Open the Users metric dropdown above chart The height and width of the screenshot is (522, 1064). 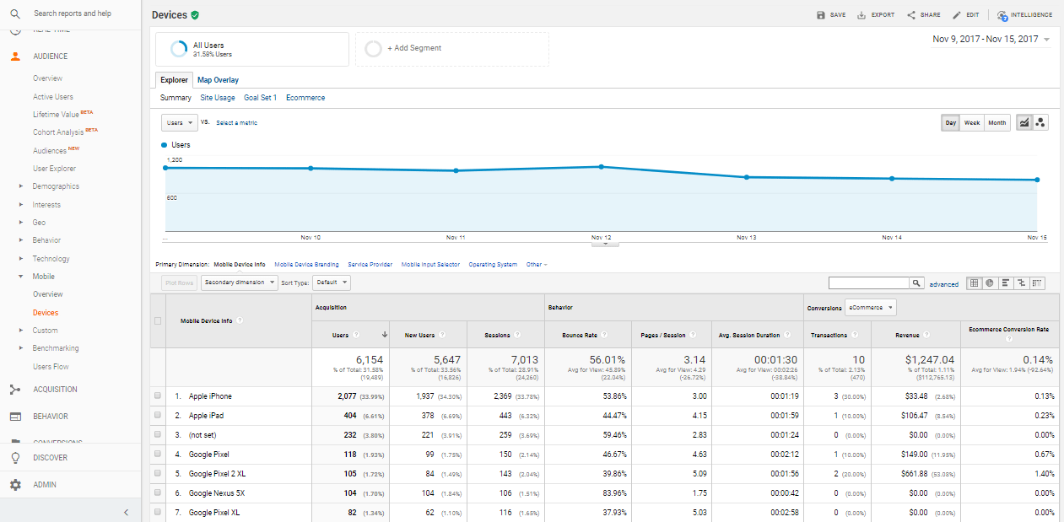180,123
